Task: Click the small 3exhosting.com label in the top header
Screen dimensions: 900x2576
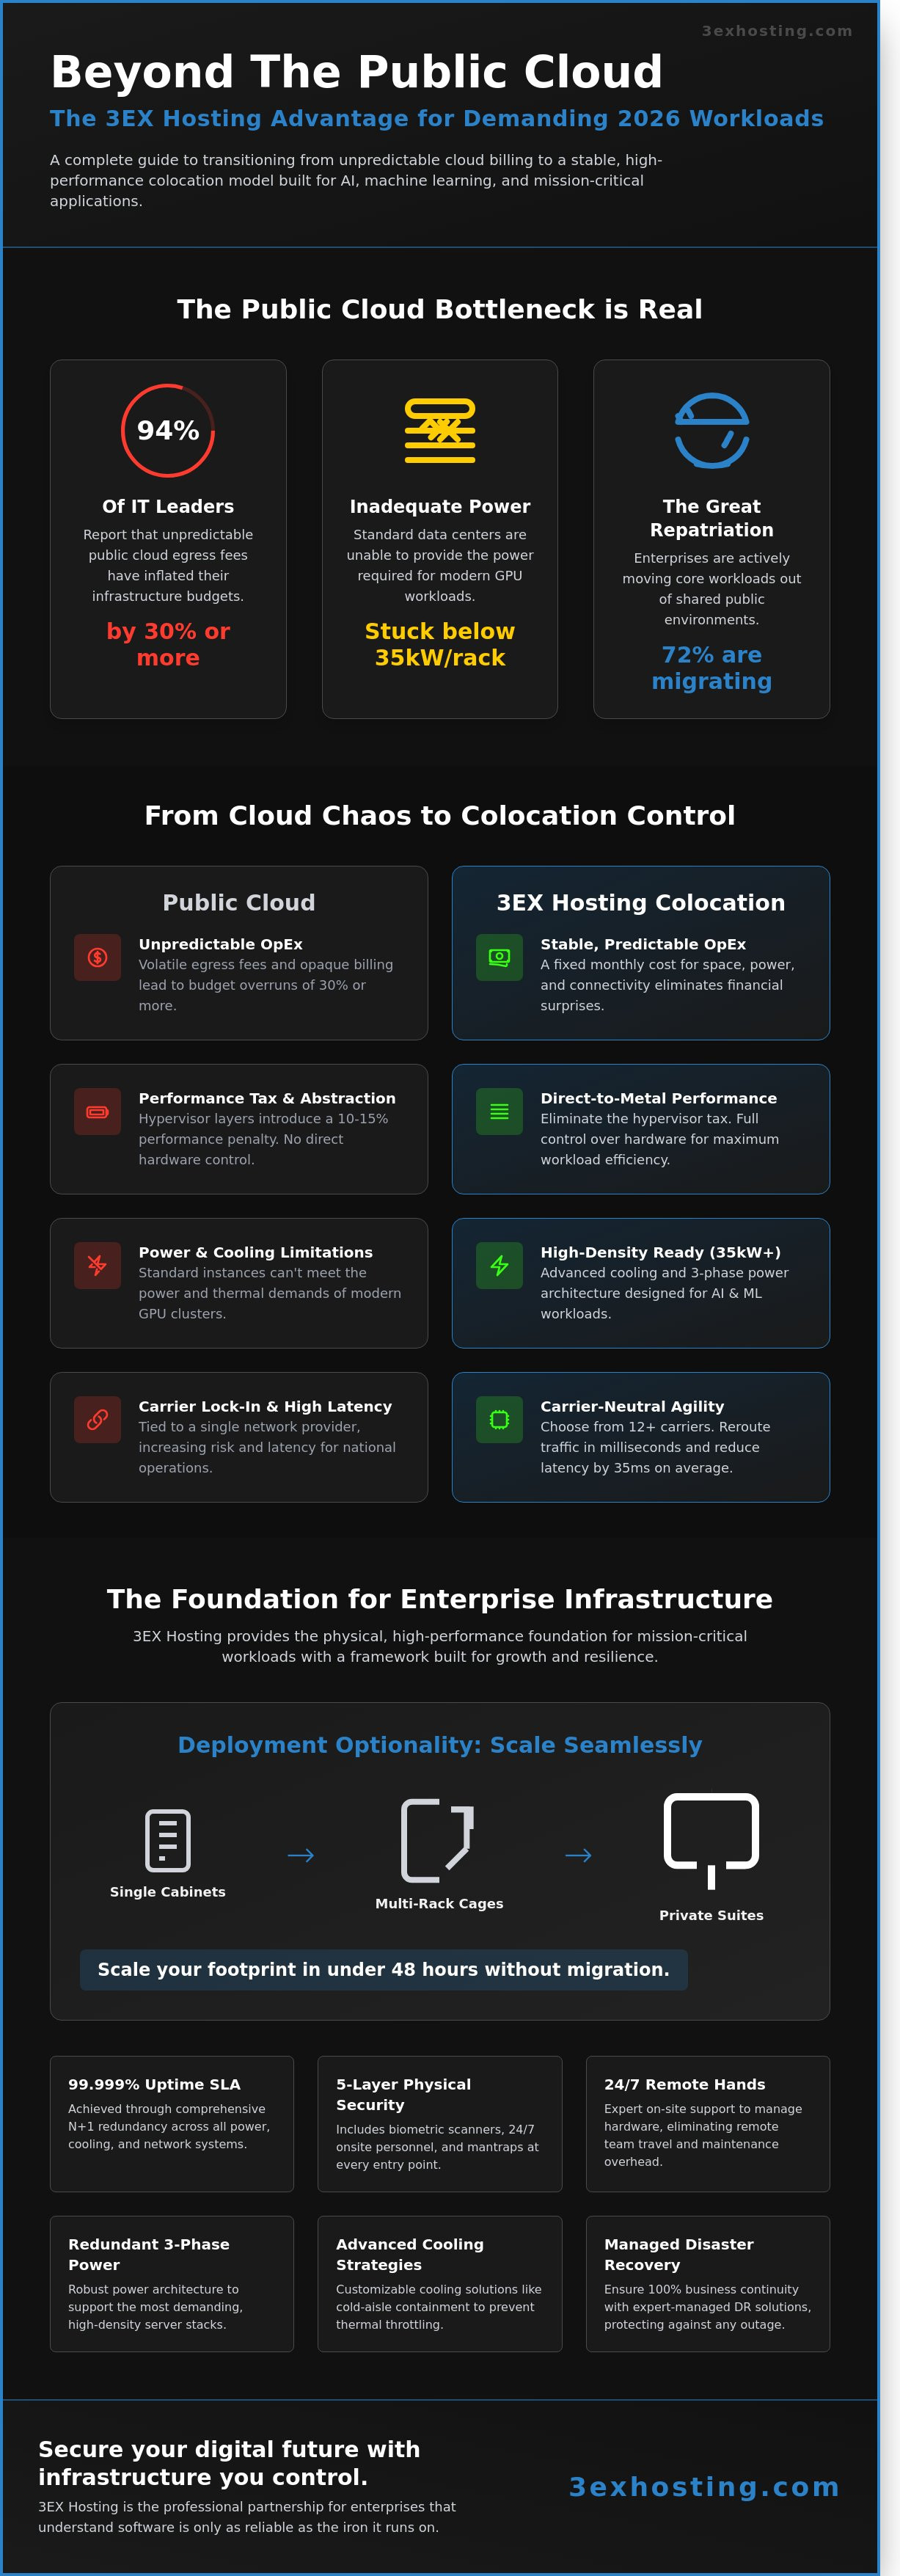Action: (x=777, y=31)
